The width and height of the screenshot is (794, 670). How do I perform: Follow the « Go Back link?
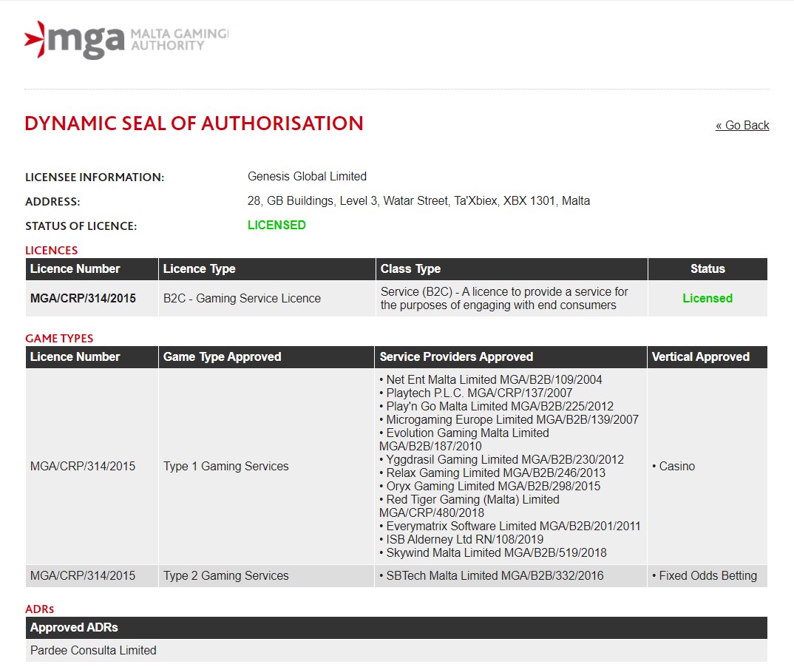742,125
